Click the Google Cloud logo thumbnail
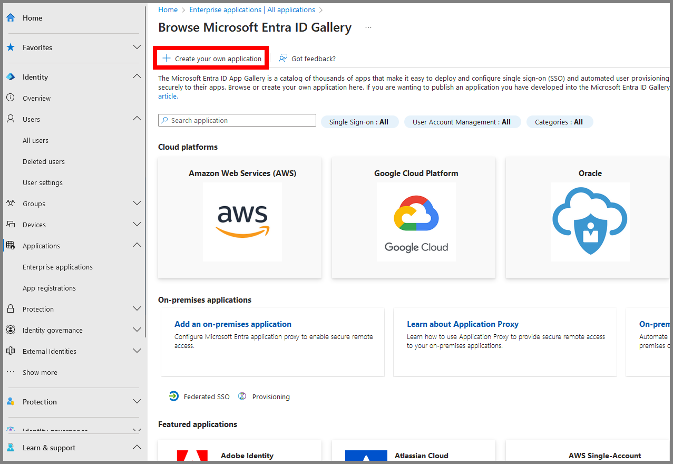This screenshot has height=464, width=673. click(416, 222)
